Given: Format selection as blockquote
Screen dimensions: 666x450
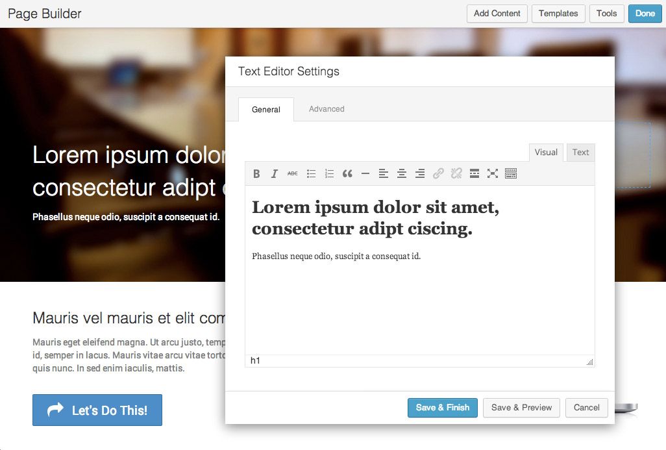Looking at the screenshot, I should pyautogui.click(x=347, y=173).
